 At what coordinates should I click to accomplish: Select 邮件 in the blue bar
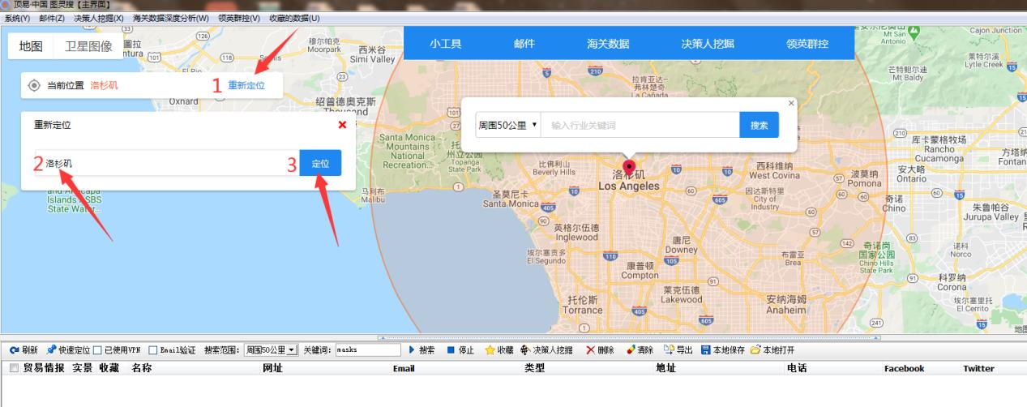coord(524,44)
